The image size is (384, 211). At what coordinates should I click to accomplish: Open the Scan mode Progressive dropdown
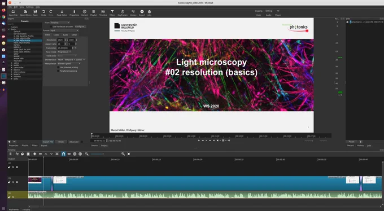[x=64, y=52]
